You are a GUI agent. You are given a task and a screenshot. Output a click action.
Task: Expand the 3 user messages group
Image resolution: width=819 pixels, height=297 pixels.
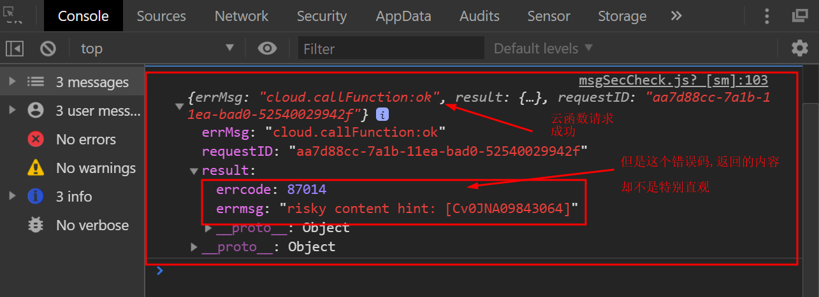point(11,111)
